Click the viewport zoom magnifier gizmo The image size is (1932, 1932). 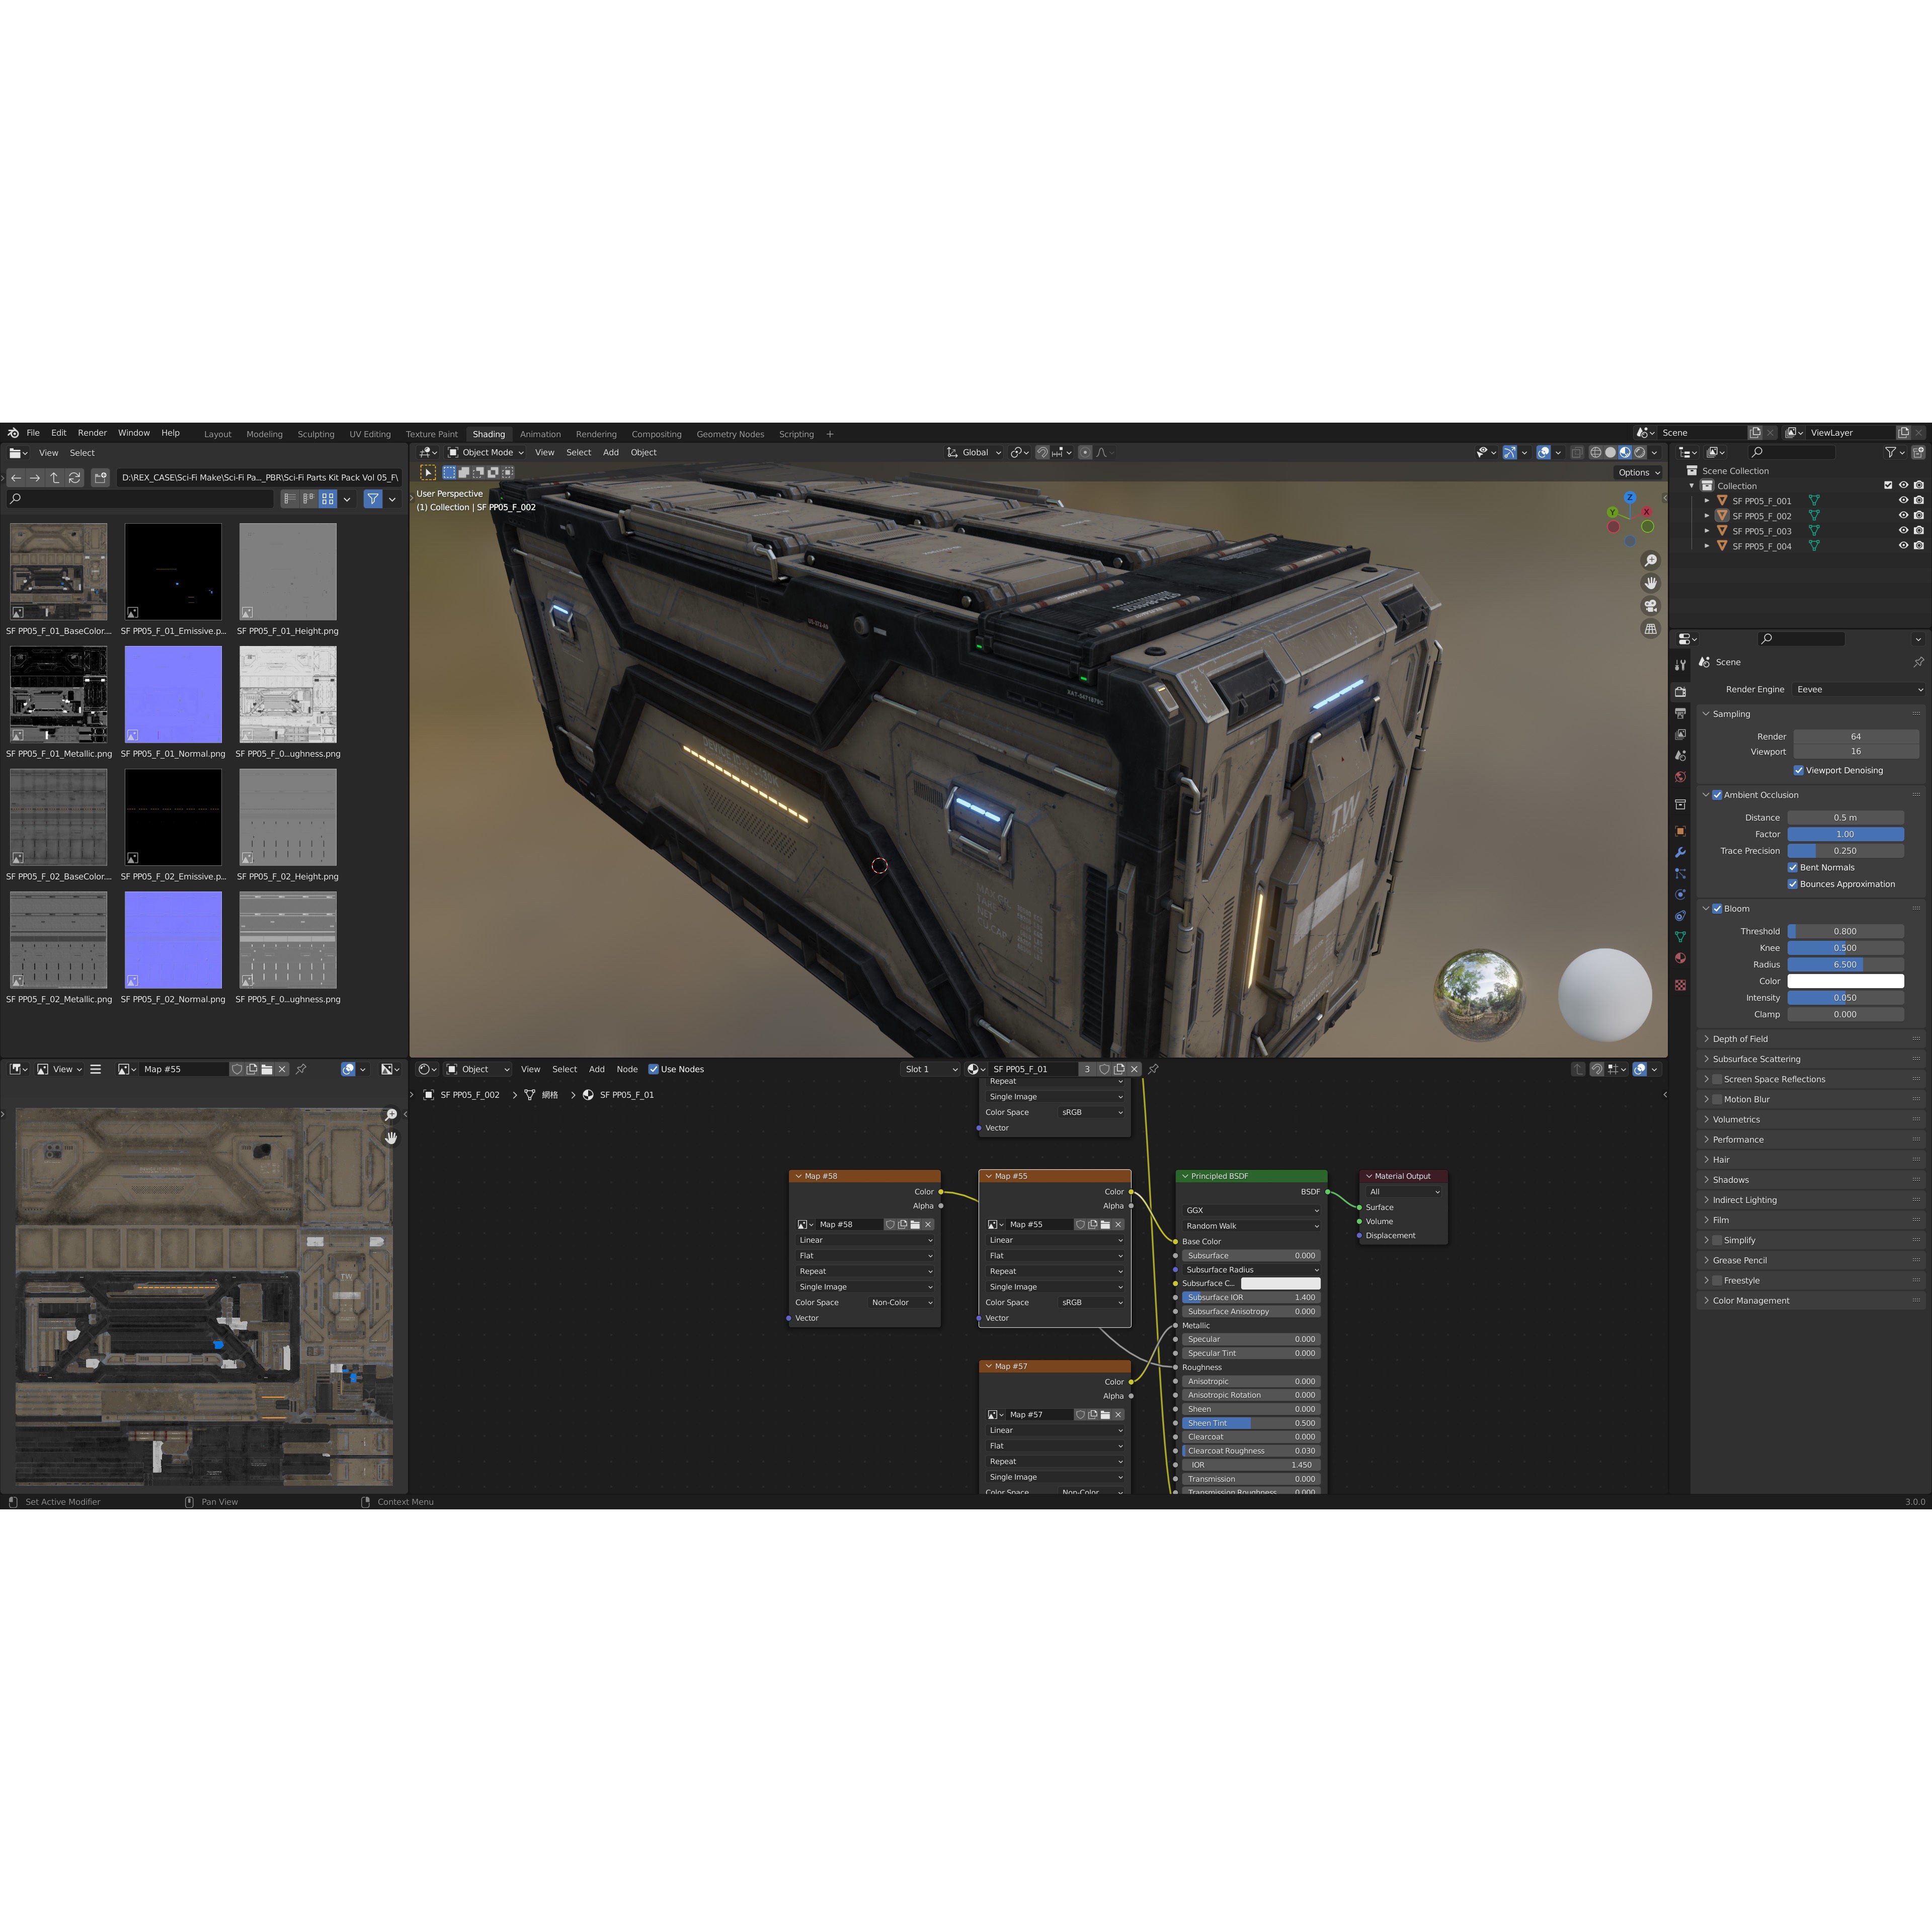tap(1651, 560)
